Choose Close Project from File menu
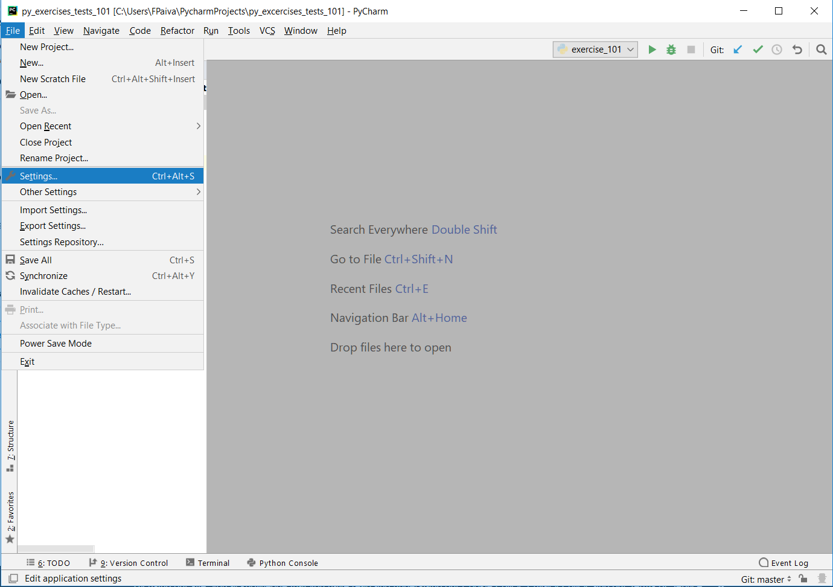This screenshot has height=587, width=833. tap(103, 143)
